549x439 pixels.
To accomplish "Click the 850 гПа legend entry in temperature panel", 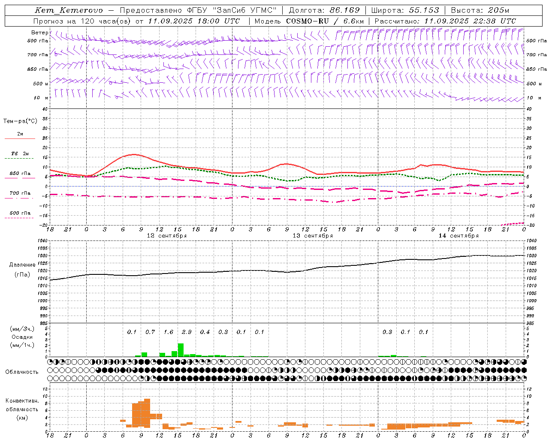I will point(20,174).
